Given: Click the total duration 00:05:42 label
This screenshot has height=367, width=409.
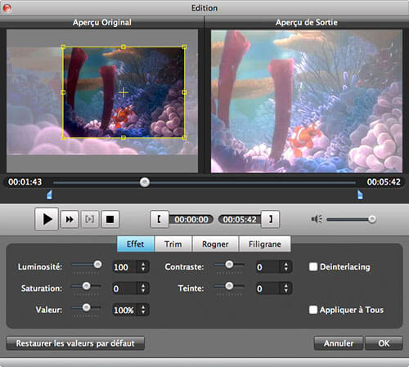Looking at the screenshot, I should pos(384,182).
